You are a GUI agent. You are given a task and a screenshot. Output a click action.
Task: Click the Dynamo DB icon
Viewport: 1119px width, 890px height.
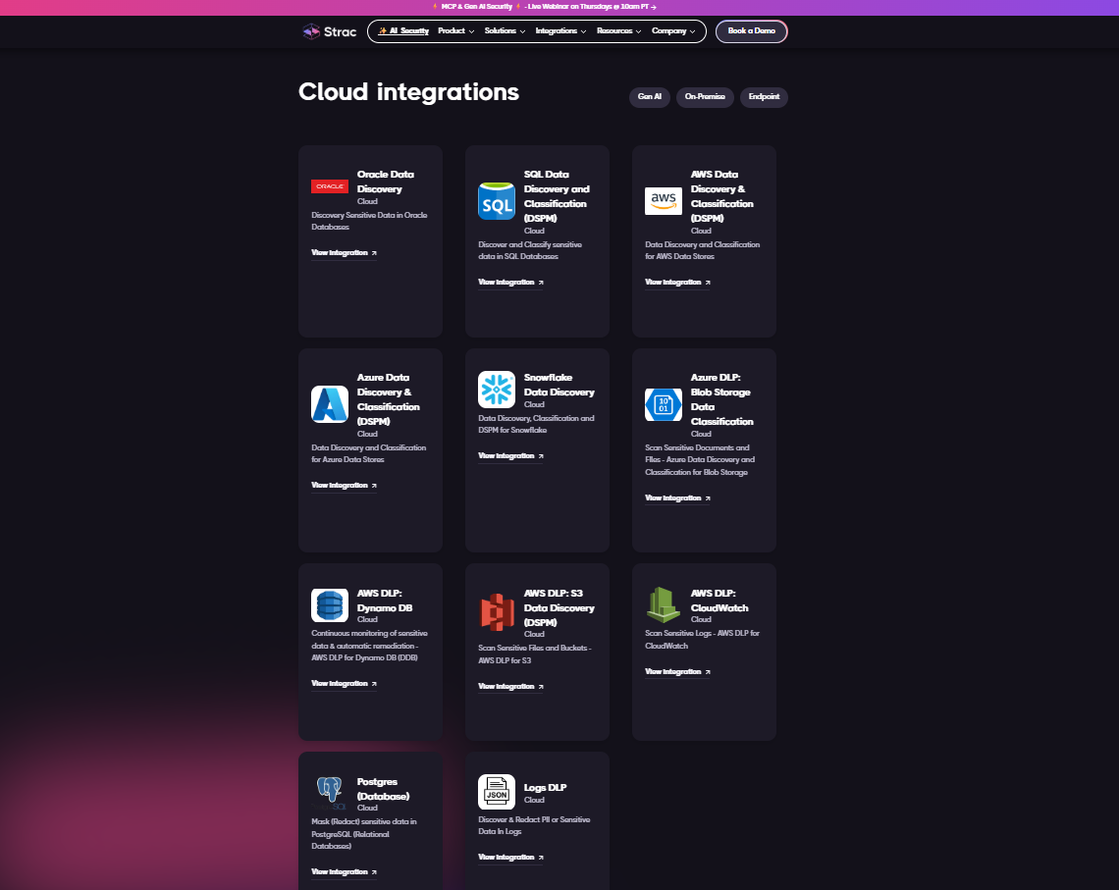point(330,605)
